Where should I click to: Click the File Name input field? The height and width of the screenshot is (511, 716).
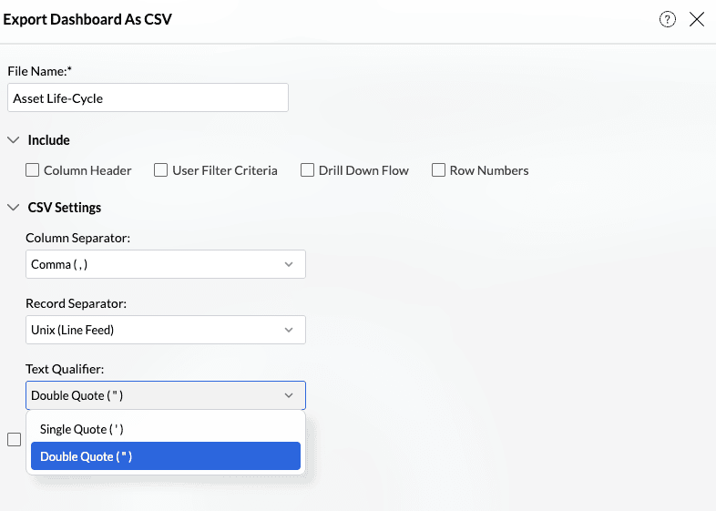(x=148, y=98)
